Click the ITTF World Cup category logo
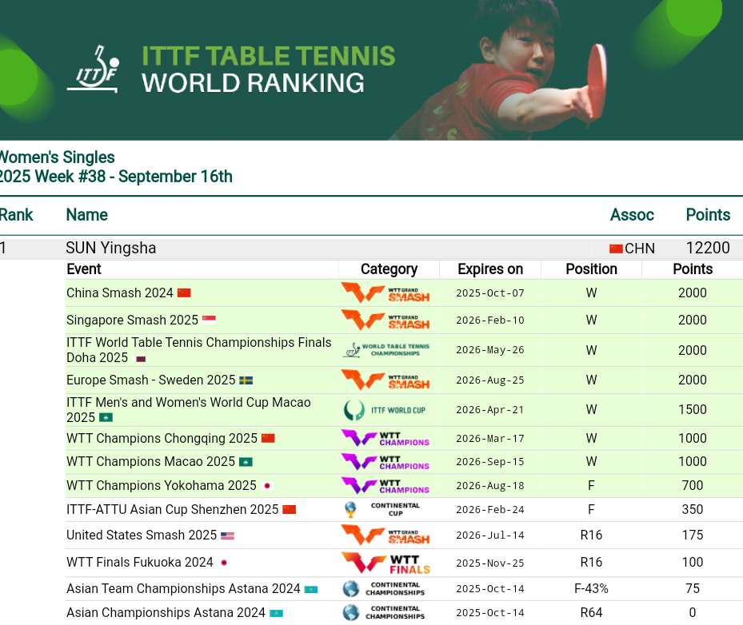Image resolution: width=743 pixels, height=625 pixels. click(384, 410)
